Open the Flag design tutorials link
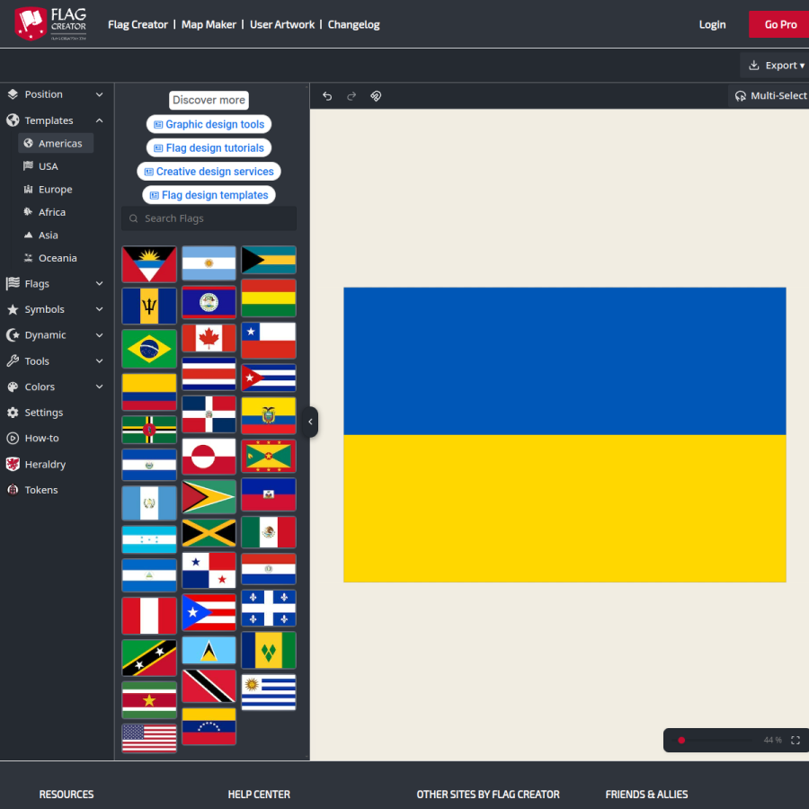Image resolution: width=809 pixels, height=809 pixels. tap(209, 147)
